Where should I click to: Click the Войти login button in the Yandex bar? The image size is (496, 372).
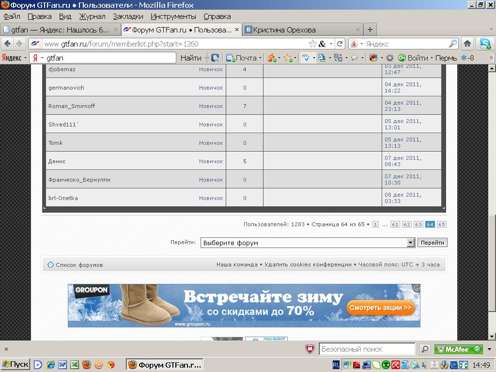413,58
